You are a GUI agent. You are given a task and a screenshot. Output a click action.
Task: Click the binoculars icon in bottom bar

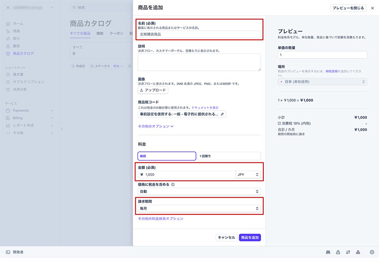click(x=328, y=252)
